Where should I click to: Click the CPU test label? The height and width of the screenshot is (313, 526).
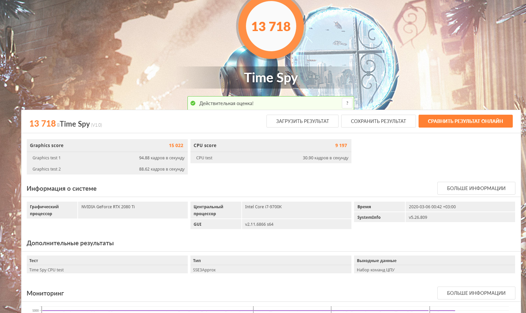pyautogui.click(x=204, y=158)
